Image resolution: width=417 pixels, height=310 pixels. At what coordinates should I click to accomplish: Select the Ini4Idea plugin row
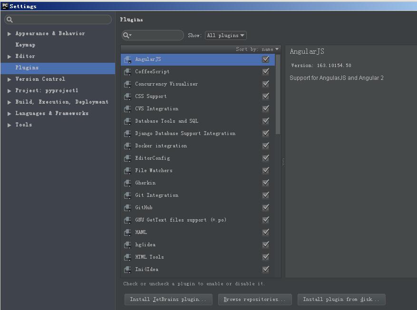coord(198,269)
